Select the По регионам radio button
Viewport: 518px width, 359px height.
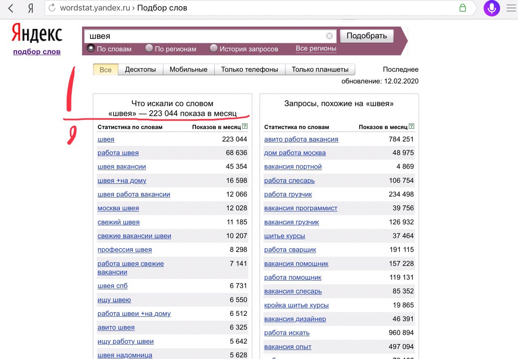[x=149, y=49]
